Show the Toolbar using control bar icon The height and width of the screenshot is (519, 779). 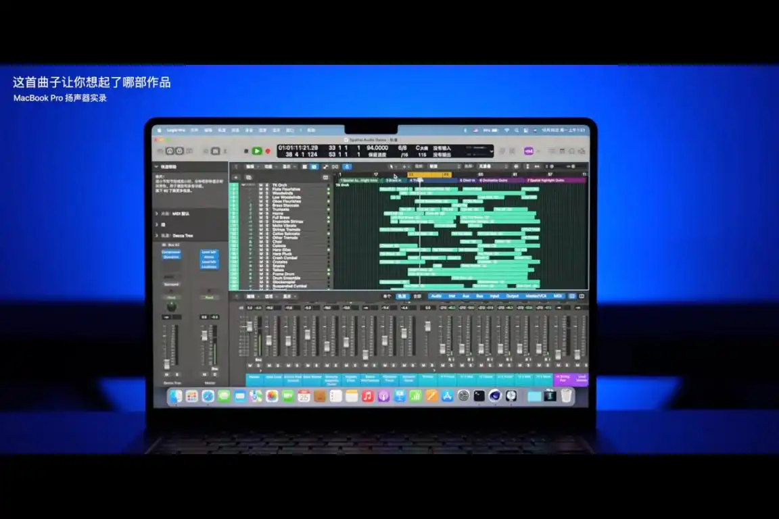[189, 151]
